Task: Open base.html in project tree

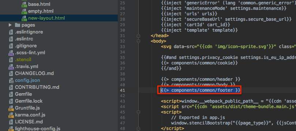Action: (x=39, y=4)
